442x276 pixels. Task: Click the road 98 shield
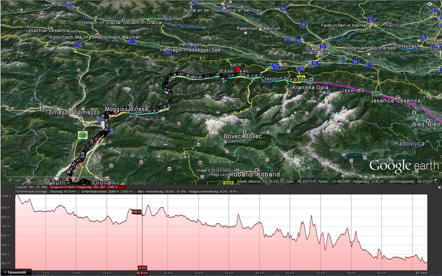[x=303, y=25]
